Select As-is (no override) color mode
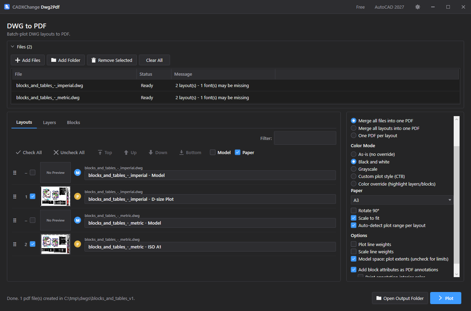 pyautogui.click(x=354, y=154)
